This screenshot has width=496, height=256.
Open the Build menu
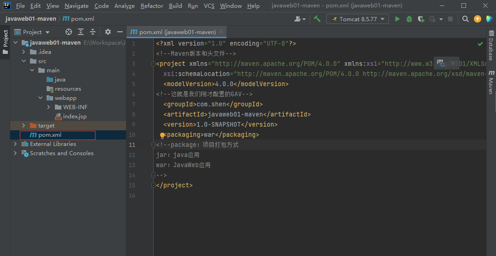click(175, 6)
